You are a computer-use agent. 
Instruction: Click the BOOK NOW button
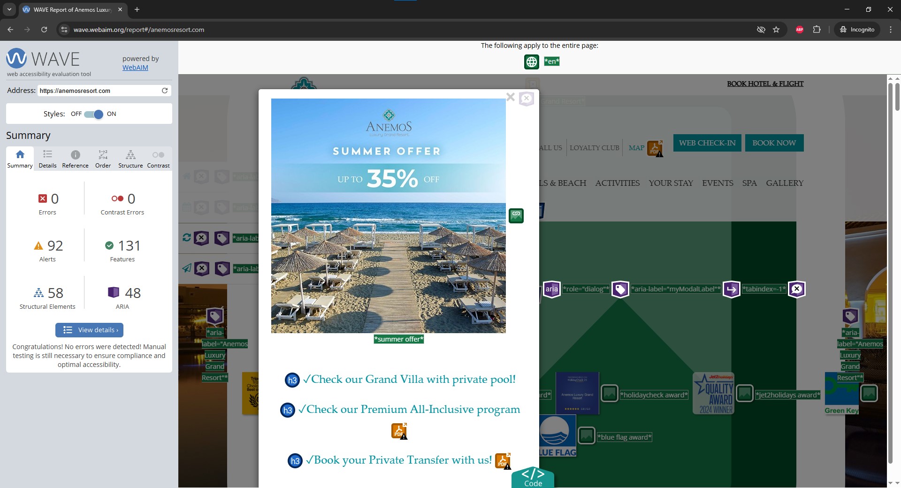coord(774,143)
